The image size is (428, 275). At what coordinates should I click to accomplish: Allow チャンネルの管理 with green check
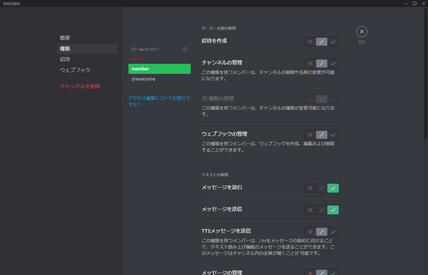[333, 63]
